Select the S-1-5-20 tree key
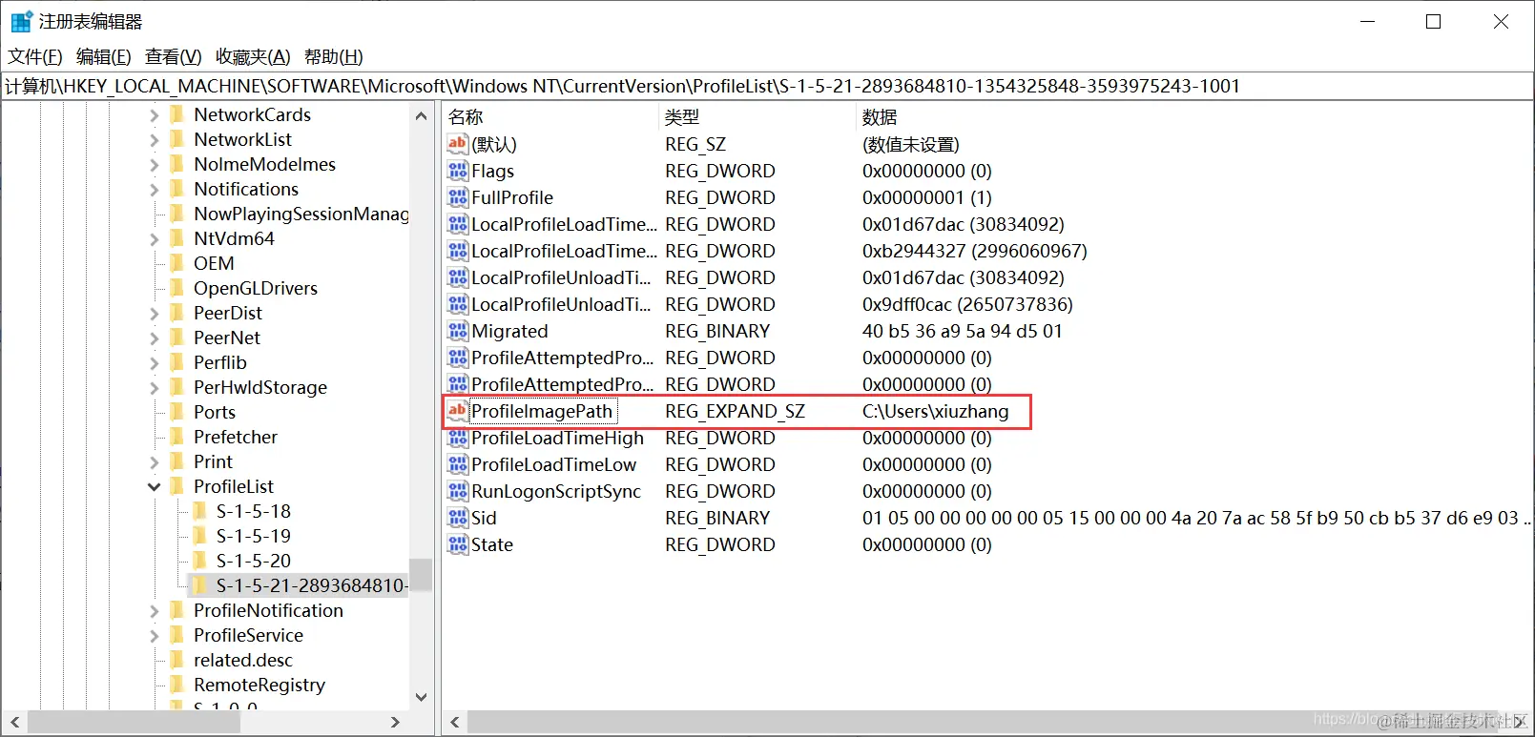The image size is (1535, 737). (x=254, y=561)
